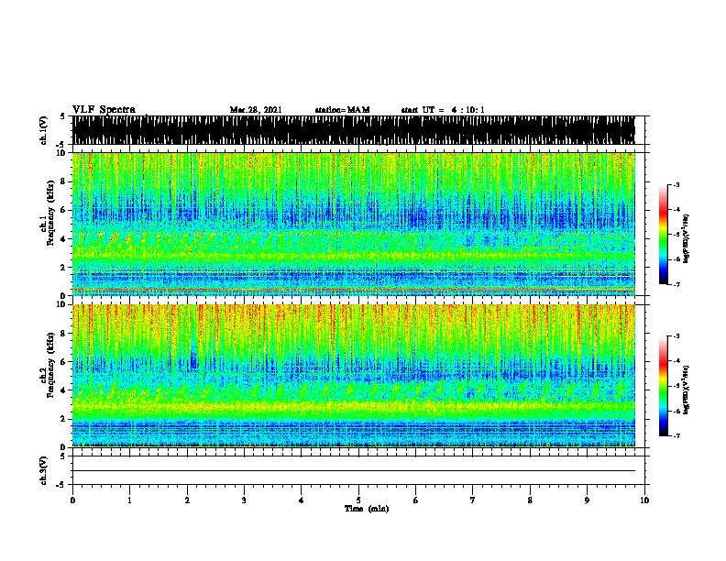726x561 pixels.
Task: Click the "8" kHz tick label on the ch.1 axis
Action: click(x=64, y=181)
